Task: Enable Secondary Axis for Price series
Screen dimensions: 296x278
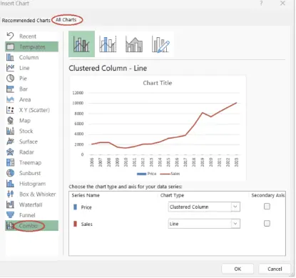Action: [x=267, y=207]
